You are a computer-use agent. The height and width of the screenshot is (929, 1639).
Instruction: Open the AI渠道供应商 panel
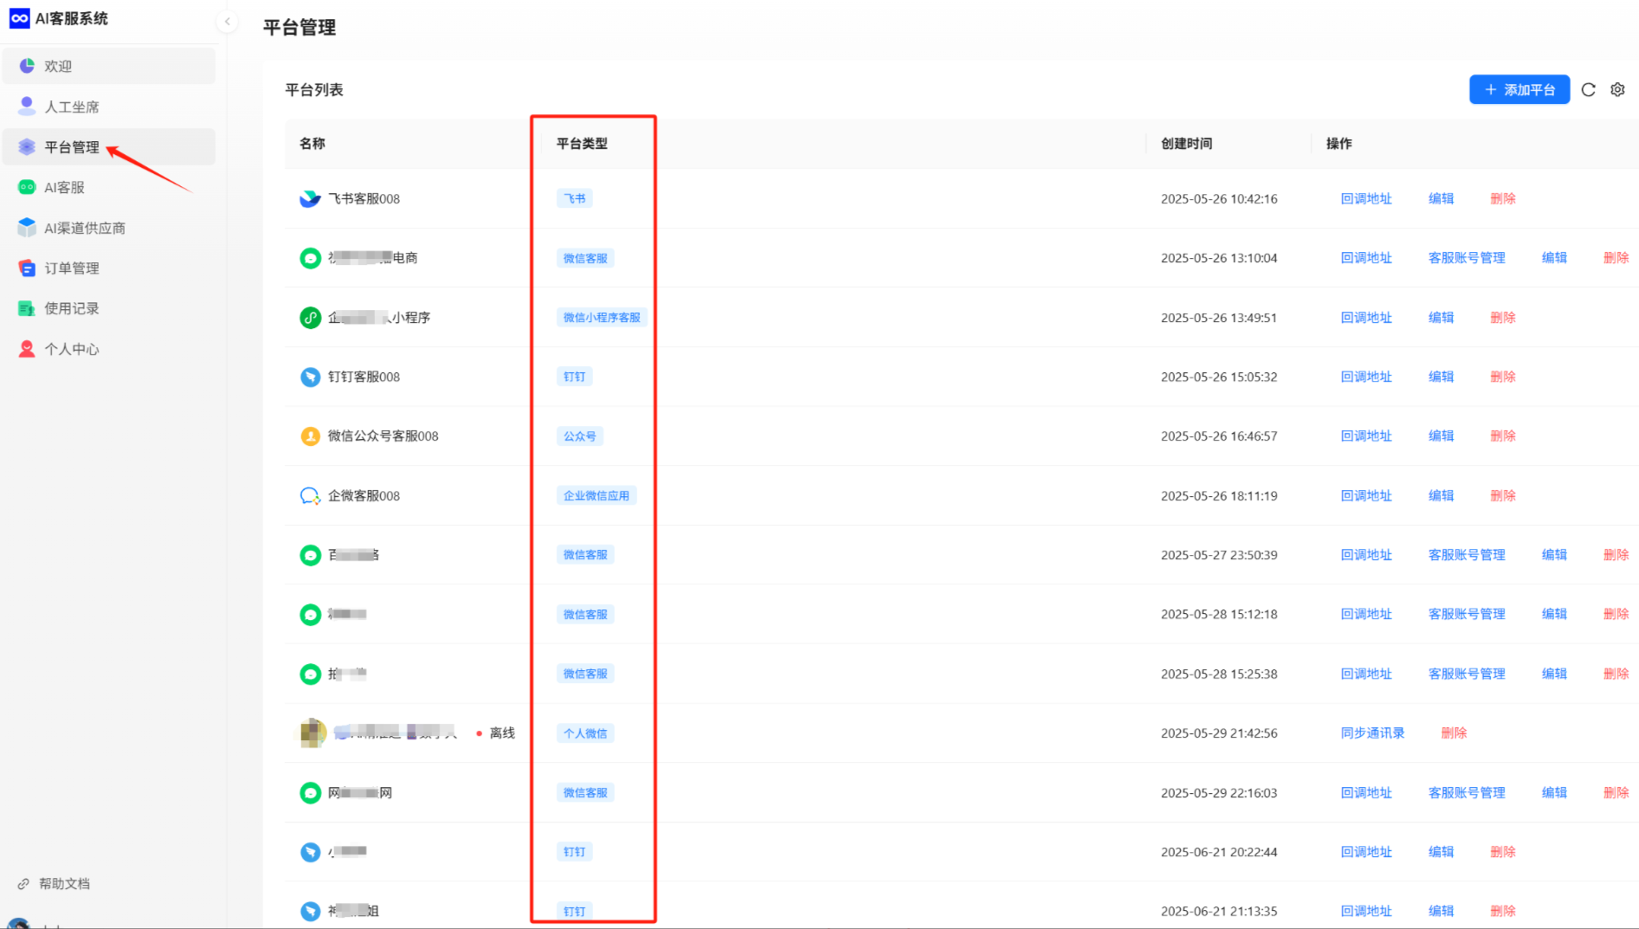pos(84,227)
